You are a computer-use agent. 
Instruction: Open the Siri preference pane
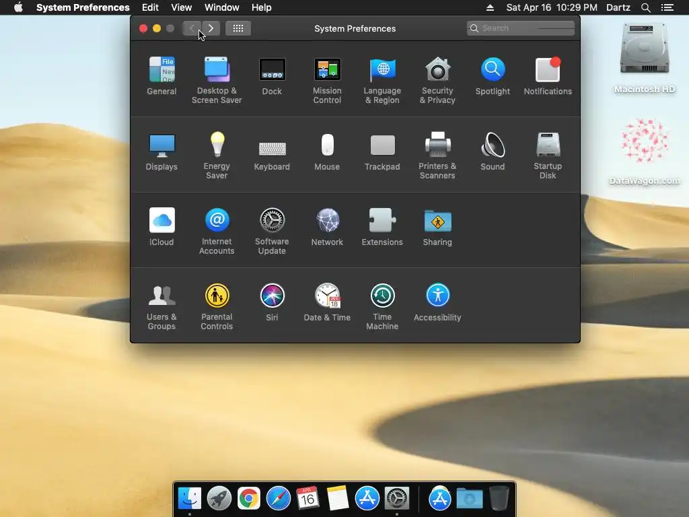pos(272,302)
